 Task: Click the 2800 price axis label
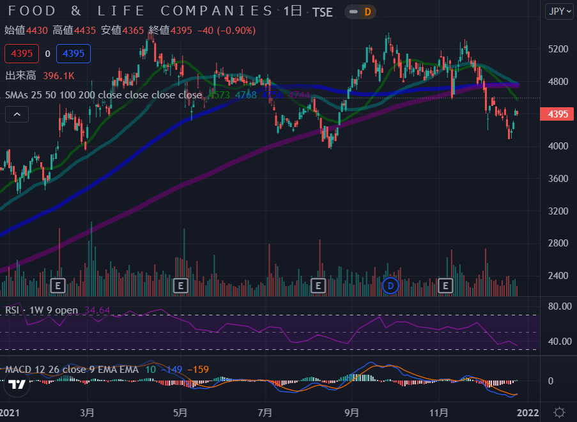[x=558, y=243]
